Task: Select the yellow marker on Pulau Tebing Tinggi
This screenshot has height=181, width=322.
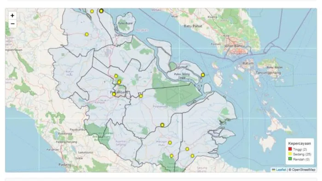Action: click(203, 75)
